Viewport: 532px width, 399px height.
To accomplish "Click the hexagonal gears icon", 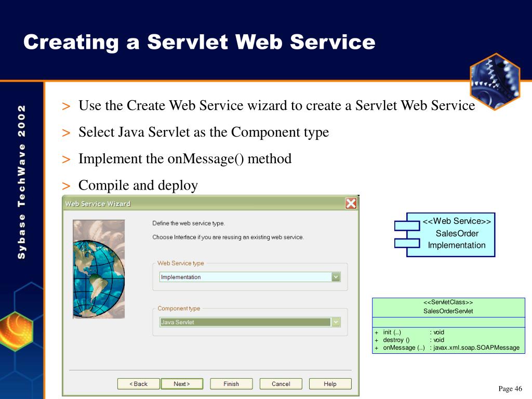I will point(495,82).
